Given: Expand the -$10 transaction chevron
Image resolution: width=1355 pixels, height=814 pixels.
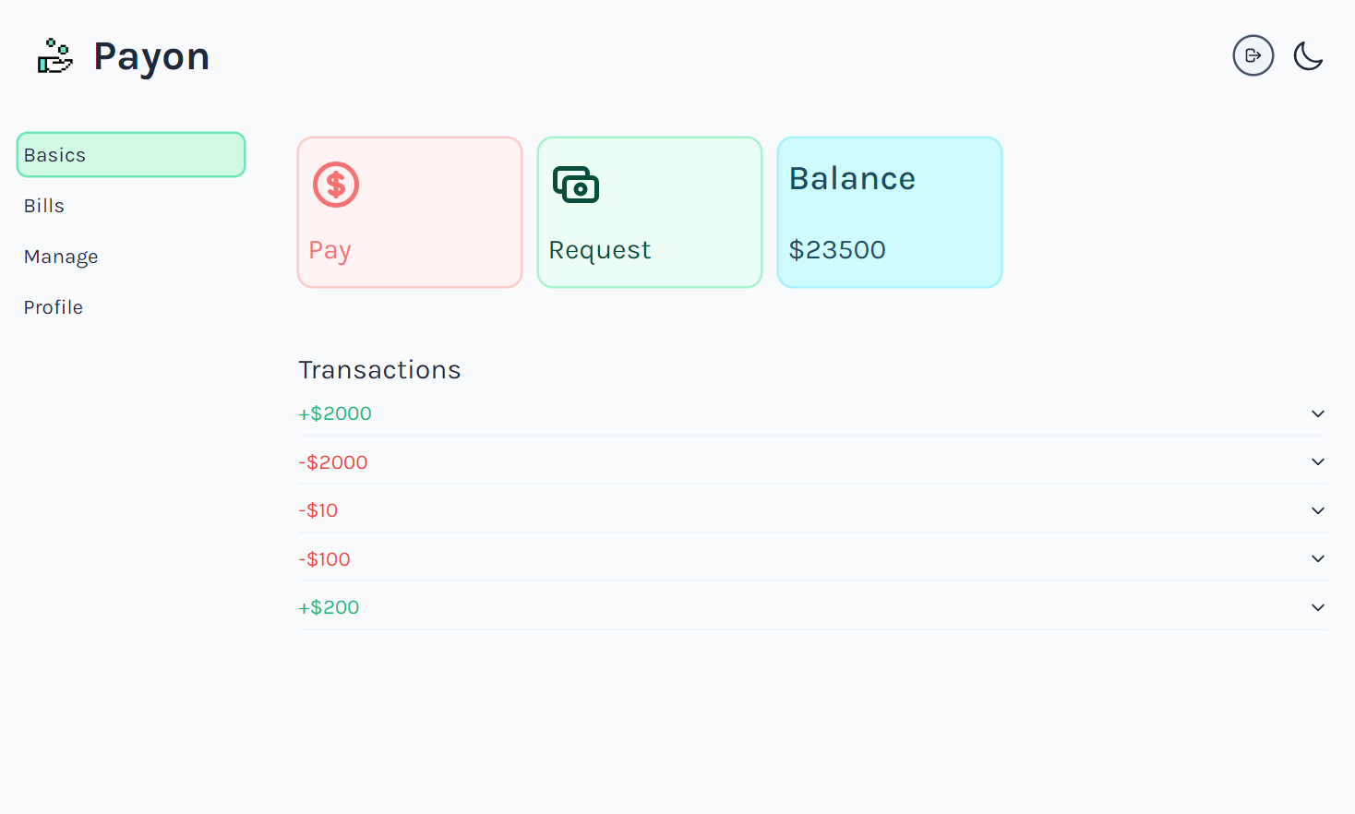Looking at the screenshot, I should click(1318, 510).
